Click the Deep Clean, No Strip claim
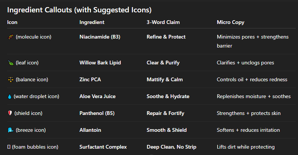This screenshot has width=298, height=155. pyautogui.click(x=171, y=147)
